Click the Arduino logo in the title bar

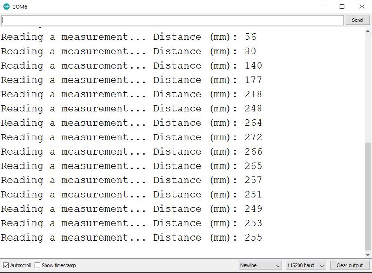coord(7,6)
